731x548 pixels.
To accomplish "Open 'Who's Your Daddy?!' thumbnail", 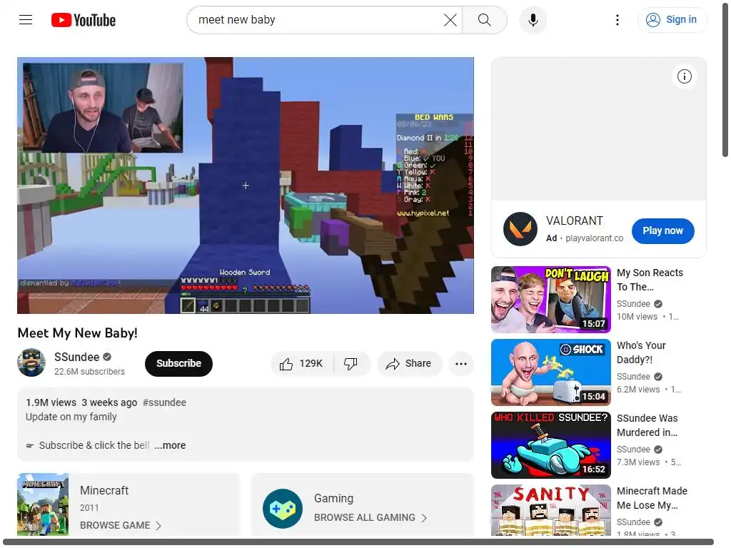I will (x=550, y=372).
